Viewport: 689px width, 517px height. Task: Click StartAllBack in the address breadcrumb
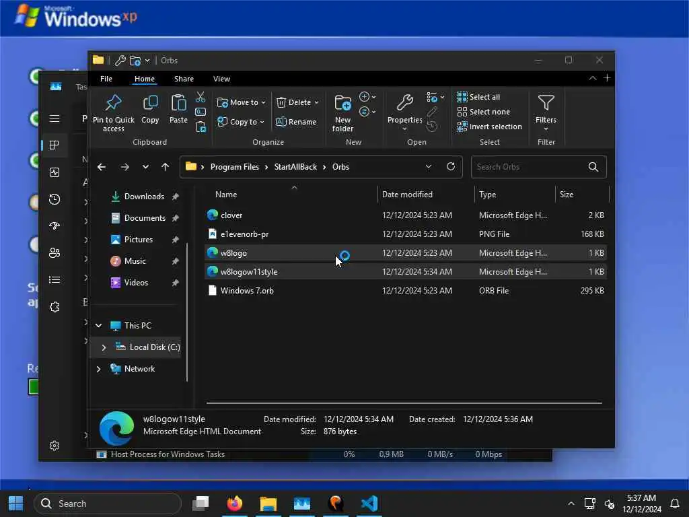295,167
